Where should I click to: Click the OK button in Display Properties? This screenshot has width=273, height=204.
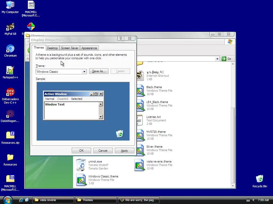click(81, 151)
